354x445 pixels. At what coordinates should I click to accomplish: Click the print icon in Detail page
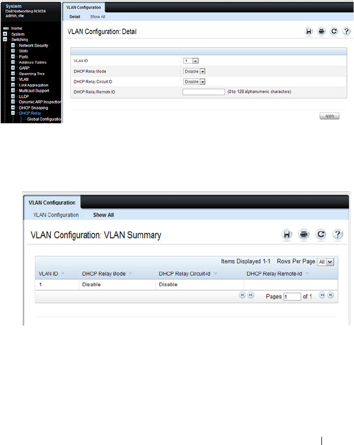click(321, 31)
